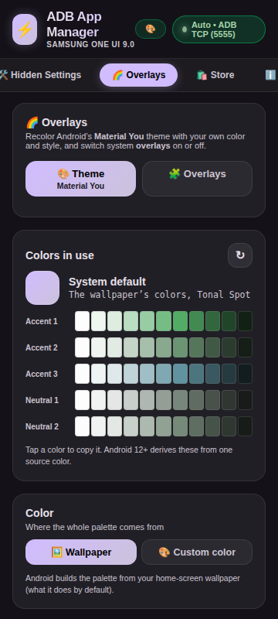Click the Accent 2 row label
Image resolution: width=278 pixels, height=619 pixels.
click(42, 347)
